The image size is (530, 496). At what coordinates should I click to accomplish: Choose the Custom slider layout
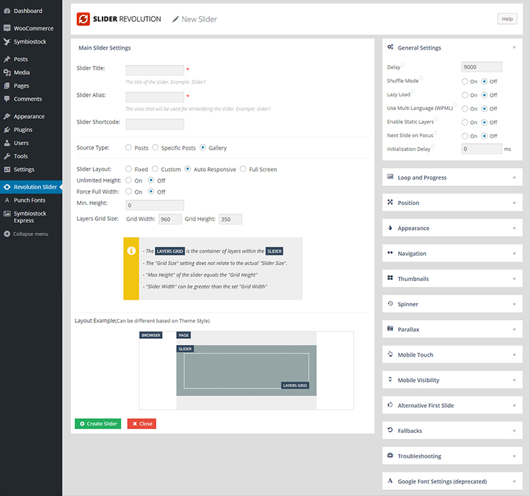(x=155, y=168)
